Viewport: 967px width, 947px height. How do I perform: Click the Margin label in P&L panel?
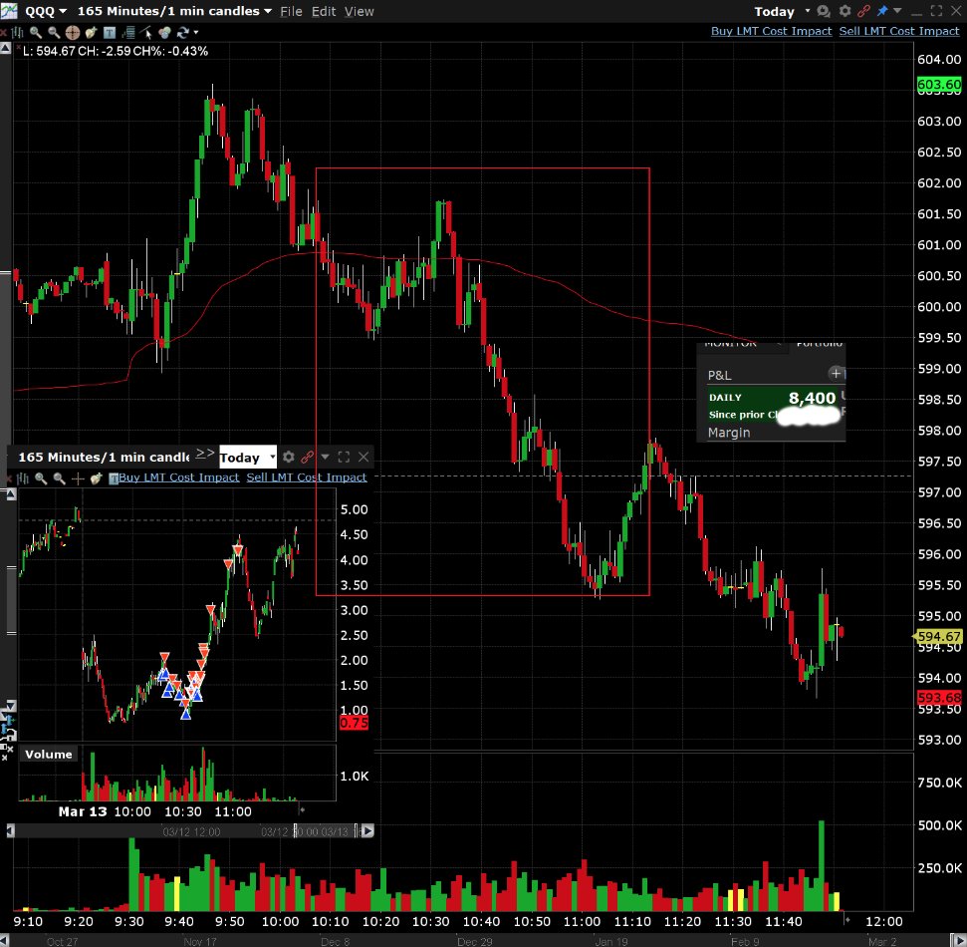[x=729, y=433]
